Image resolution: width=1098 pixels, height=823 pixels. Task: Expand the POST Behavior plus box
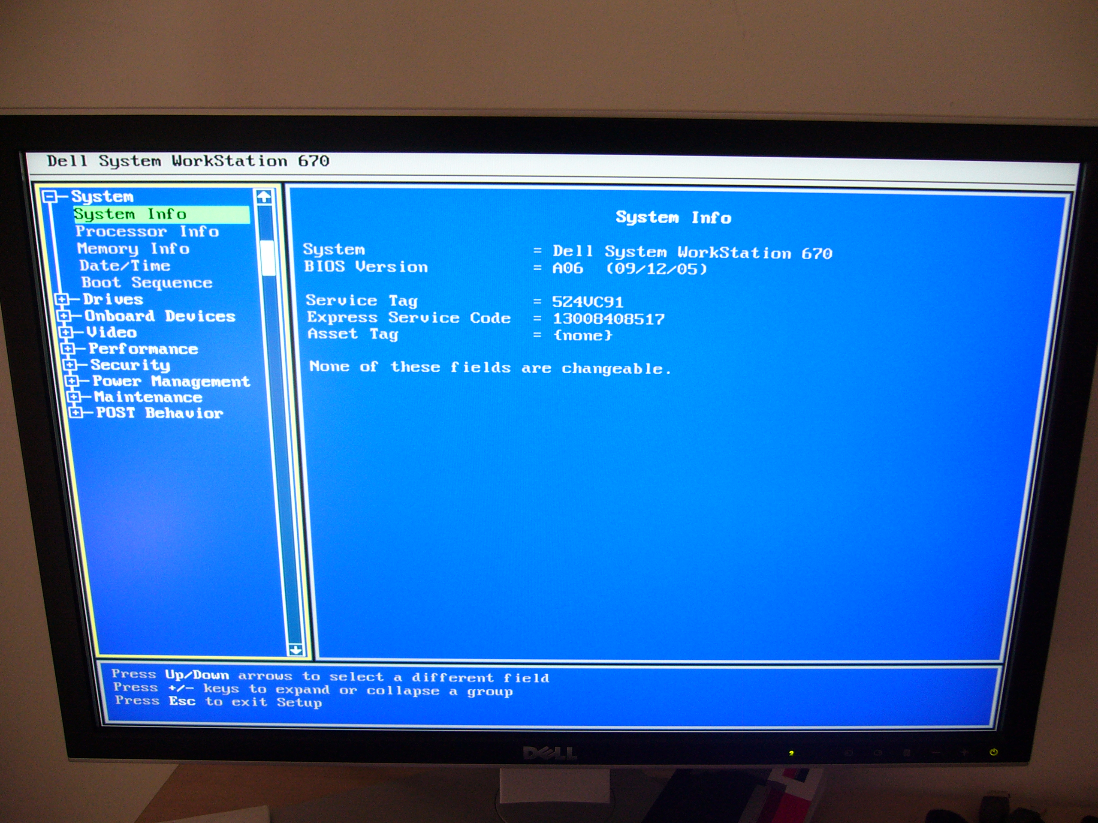pos(75,413)
